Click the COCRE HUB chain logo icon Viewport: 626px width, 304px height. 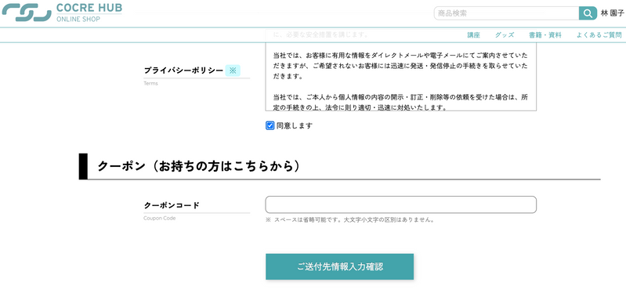click(27, 13)
